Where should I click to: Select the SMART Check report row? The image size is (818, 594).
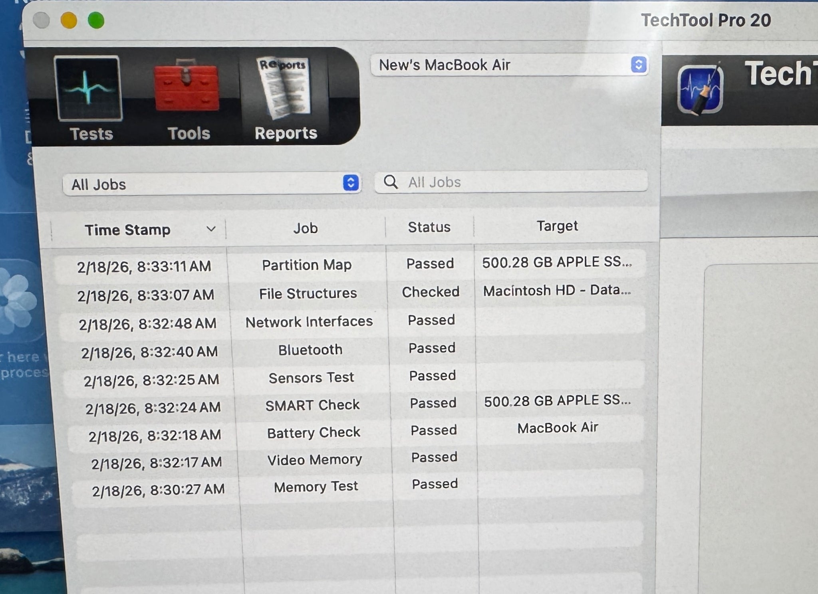(x=312, y=405)
